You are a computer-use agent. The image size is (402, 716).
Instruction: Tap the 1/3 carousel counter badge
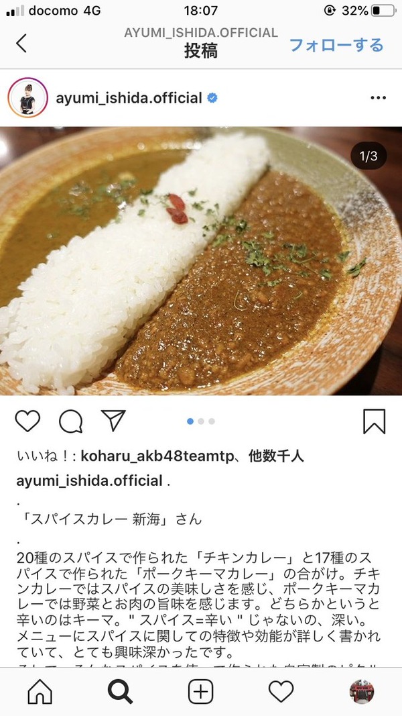point(368,156)
